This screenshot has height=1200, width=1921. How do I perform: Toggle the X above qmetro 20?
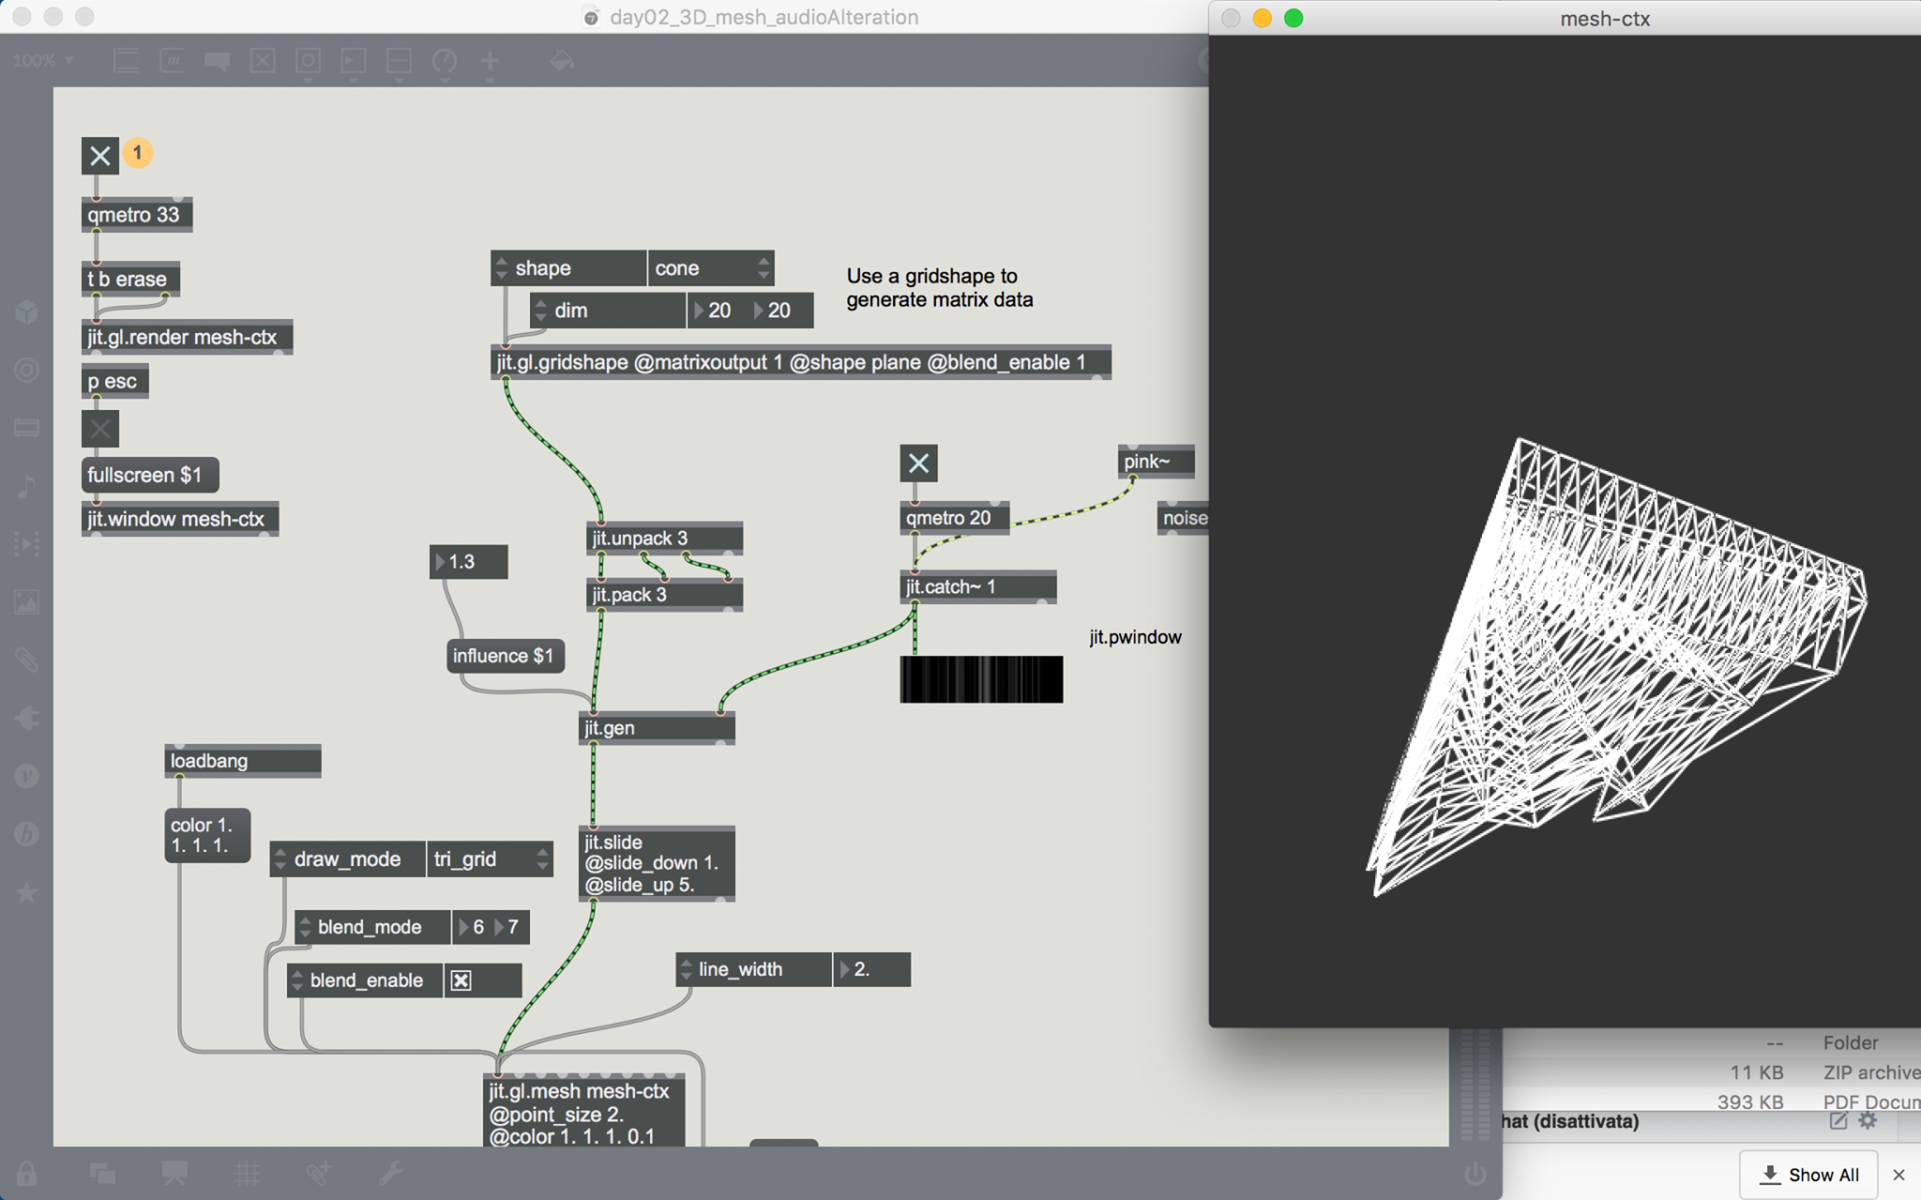[x=918, y=463]
